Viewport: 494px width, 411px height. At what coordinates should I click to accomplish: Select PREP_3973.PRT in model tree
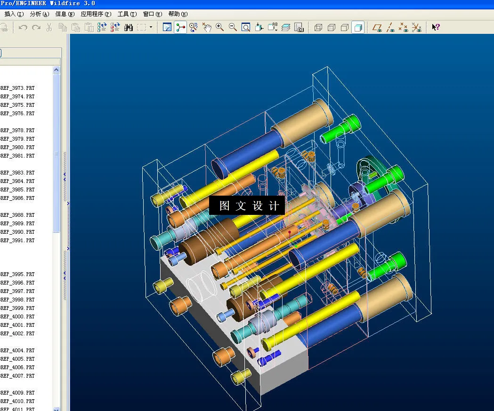click(x=17, y=88)
